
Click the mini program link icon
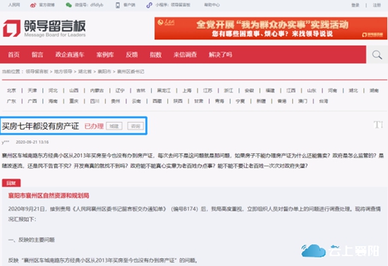(x=149, y=5)
